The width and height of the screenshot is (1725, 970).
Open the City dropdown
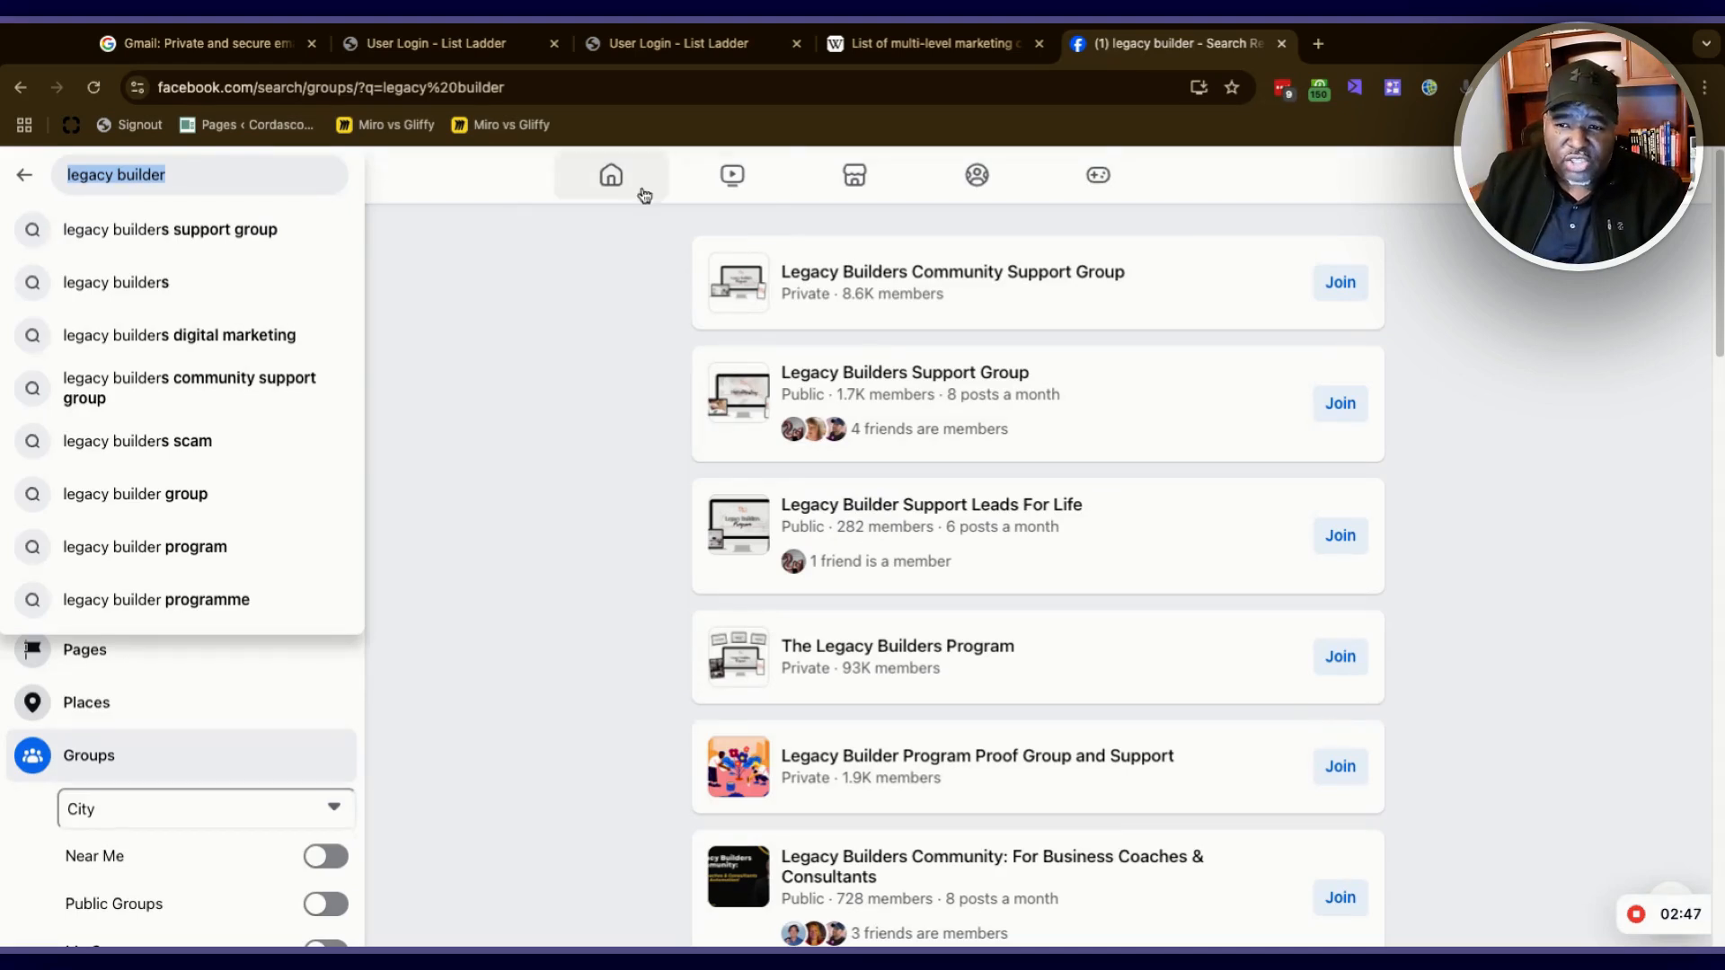pyautogui.click(x=206, y=808)
